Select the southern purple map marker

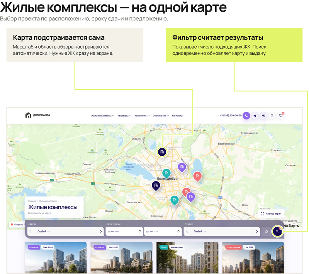191,197
